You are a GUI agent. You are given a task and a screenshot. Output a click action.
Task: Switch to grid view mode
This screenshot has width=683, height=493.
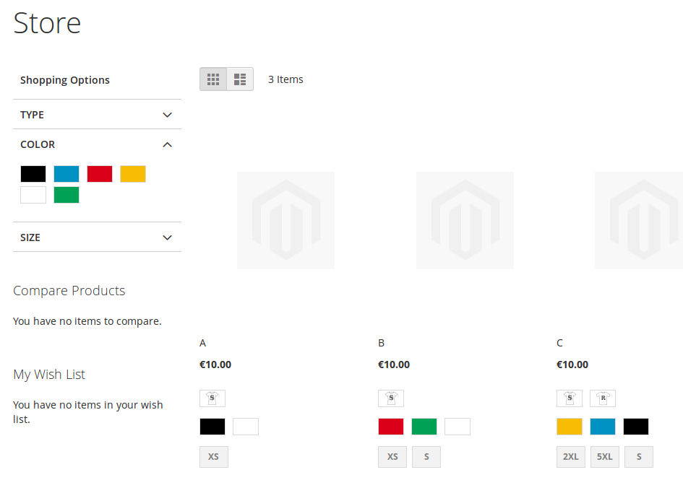(213, 79)
